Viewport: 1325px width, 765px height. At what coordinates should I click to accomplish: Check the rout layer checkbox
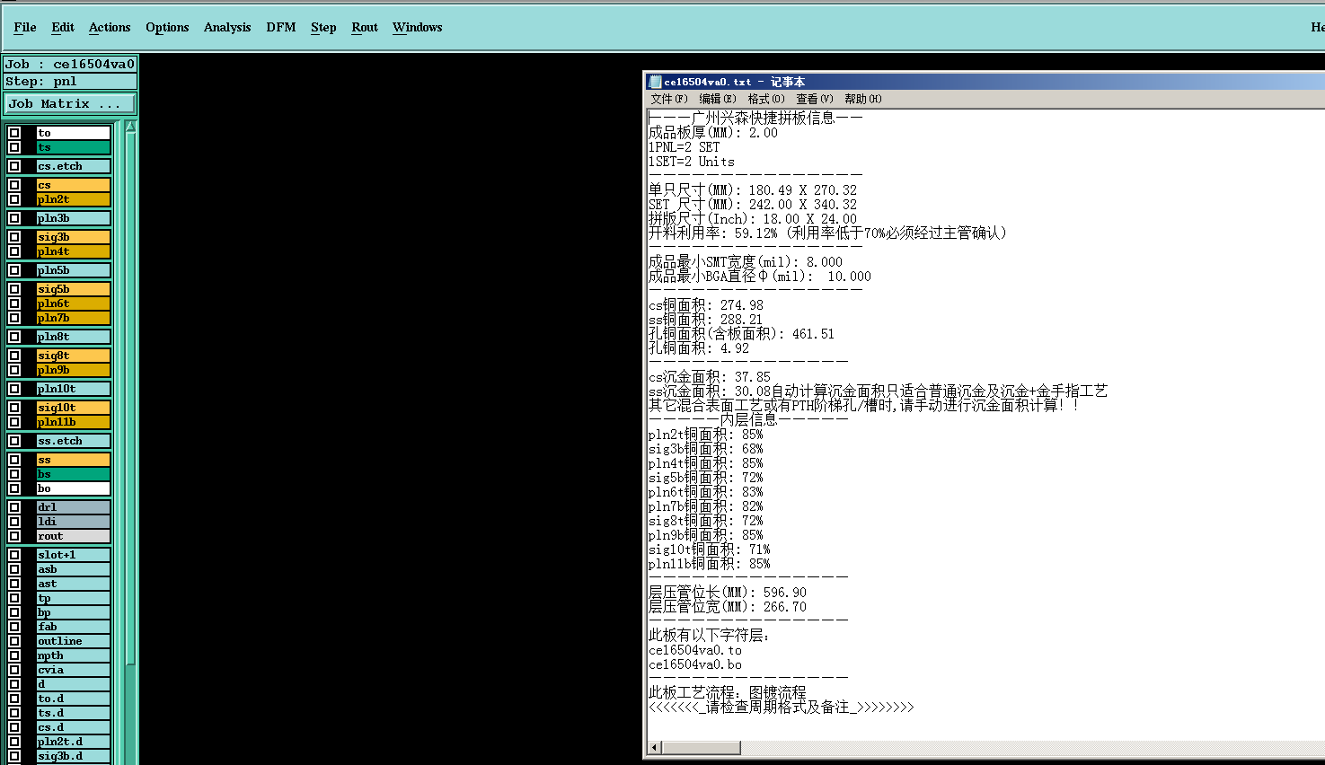14,536
